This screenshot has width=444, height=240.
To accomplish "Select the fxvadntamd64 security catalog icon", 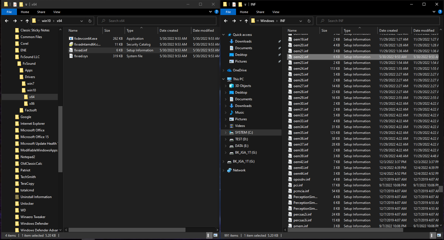I will click(71, 44).
